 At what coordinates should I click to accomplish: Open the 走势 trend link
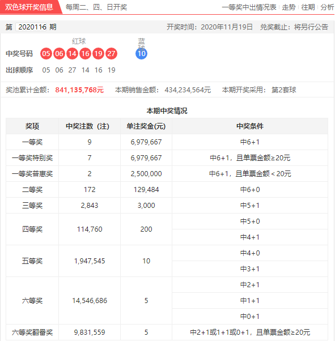click(289, 7)
